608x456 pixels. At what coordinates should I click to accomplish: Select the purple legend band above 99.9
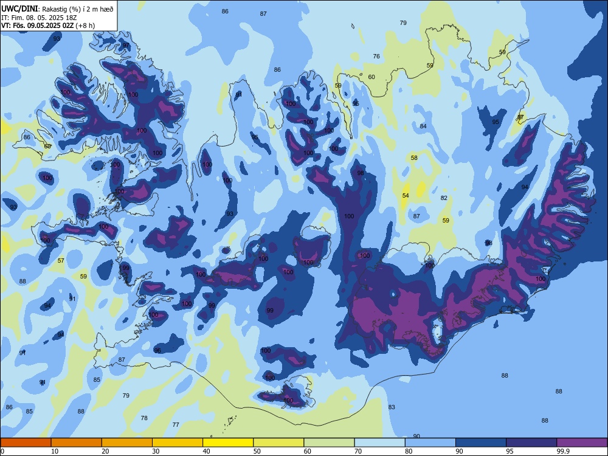(x=582, y=443)
